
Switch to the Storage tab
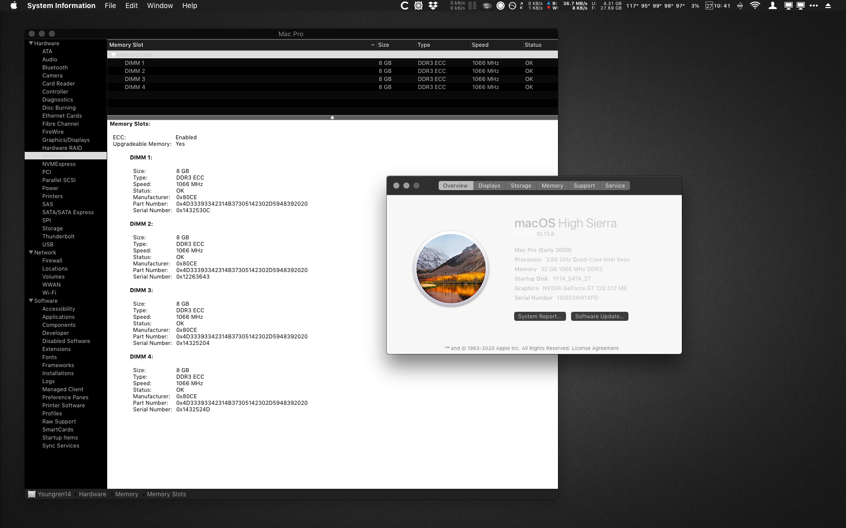coord(521,186)
